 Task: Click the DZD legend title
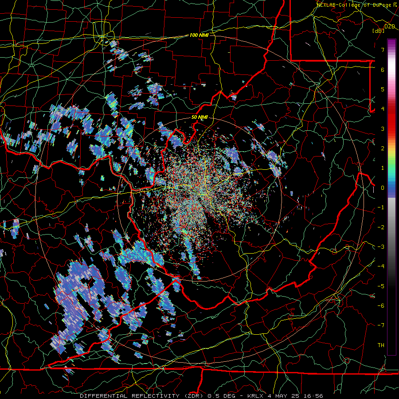point(390,27)
